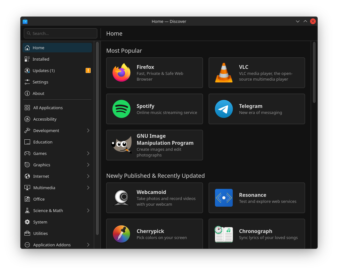Click the Application Addons ellipsis icon

point(27,245)
